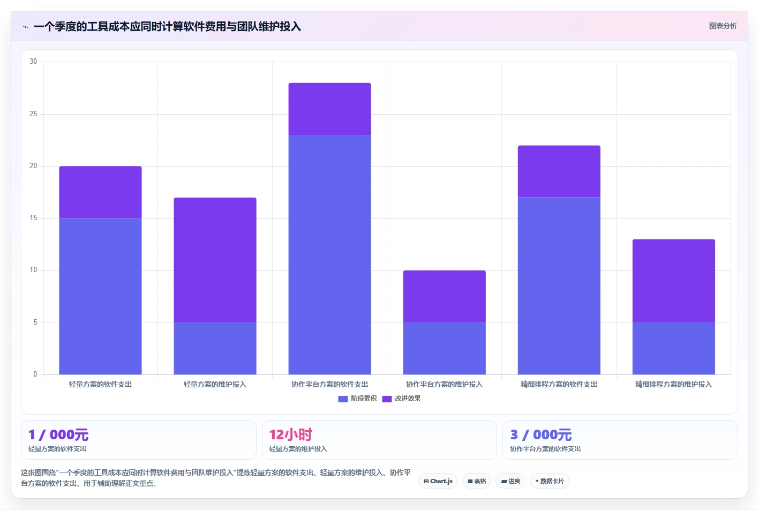Click the 表格 tag
The image size is (759, 510).
(477, 481)
